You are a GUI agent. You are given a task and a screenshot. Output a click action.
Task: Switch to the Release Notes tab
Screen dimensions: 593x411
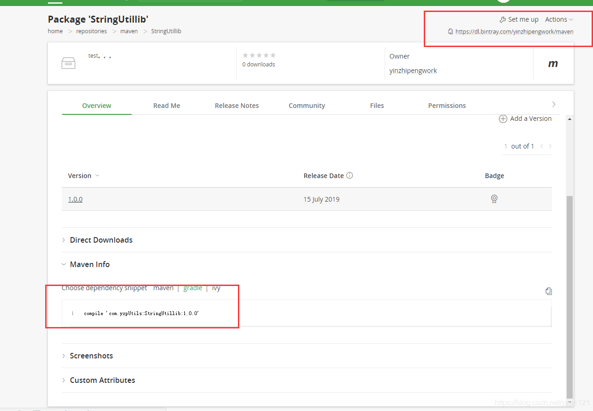237,106
